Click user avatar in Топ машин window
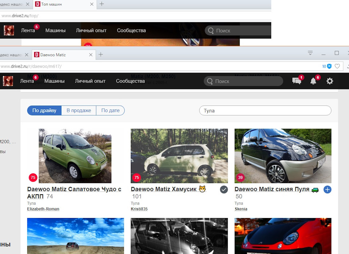349x254 pixels. click(x=9, y=31)
